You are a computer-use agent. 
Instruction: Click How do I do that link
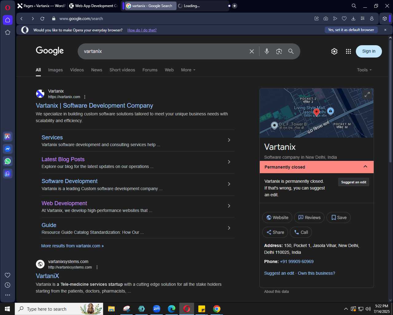coord(142,30)
